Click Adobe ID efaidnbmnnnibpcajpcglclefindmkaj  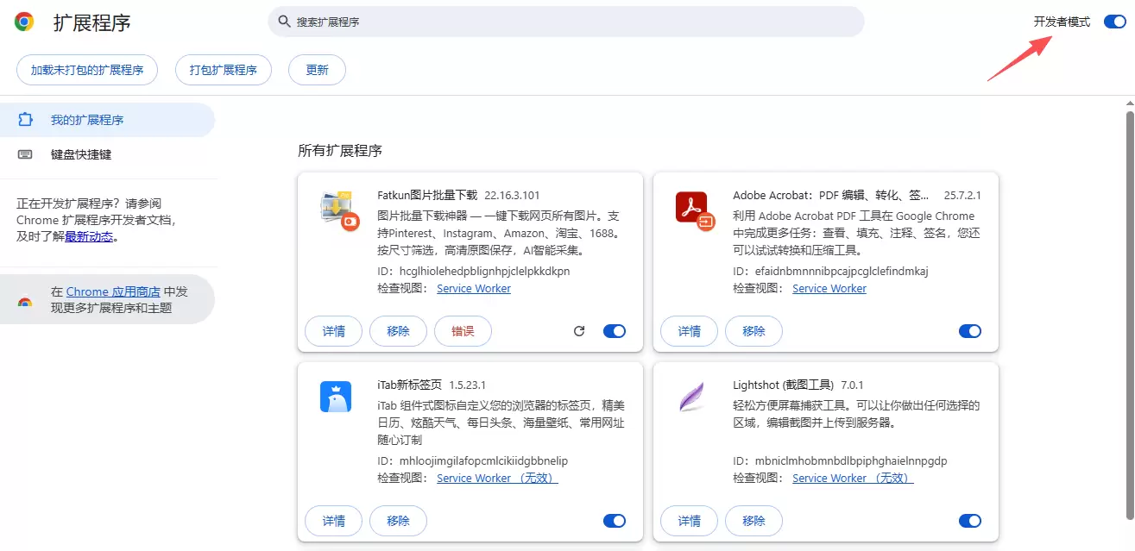[842, 271]
